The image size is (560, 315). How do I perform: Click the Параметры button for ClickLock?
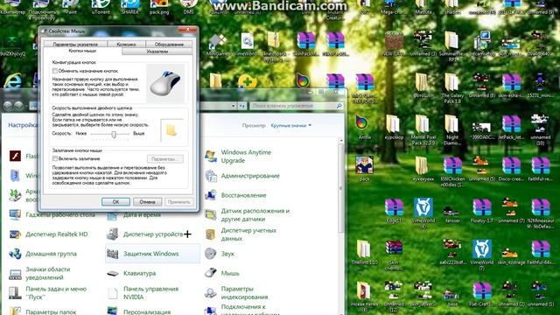coord(165,159)
